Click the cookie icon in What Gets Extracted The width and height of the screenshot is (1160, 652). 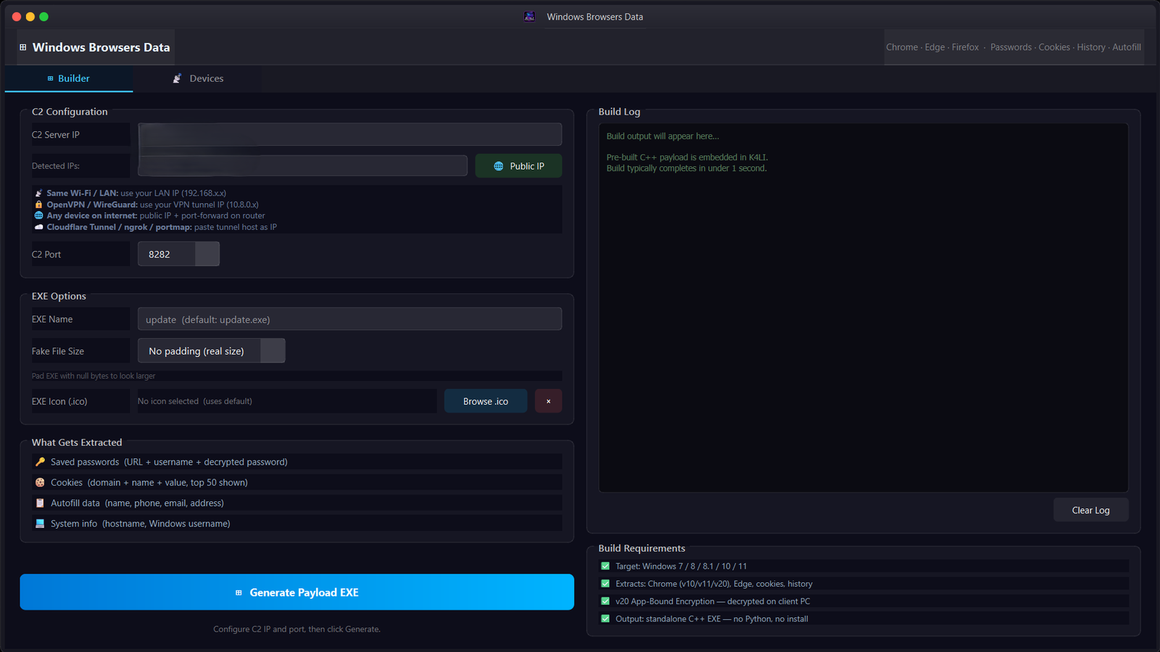40,482
